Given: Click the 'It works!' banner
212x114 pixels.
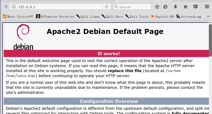Looking at the screenshot, I should coord(106,54).
